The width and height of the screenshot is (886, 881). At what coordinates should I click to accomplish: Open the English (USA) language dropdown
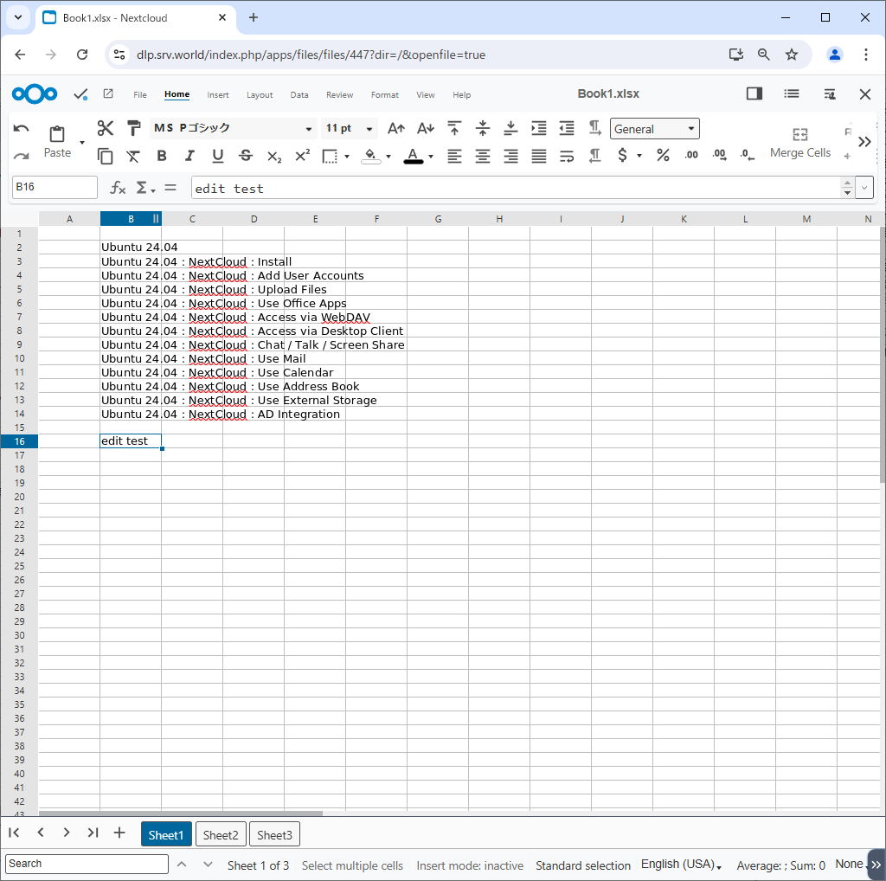(682, 865)
